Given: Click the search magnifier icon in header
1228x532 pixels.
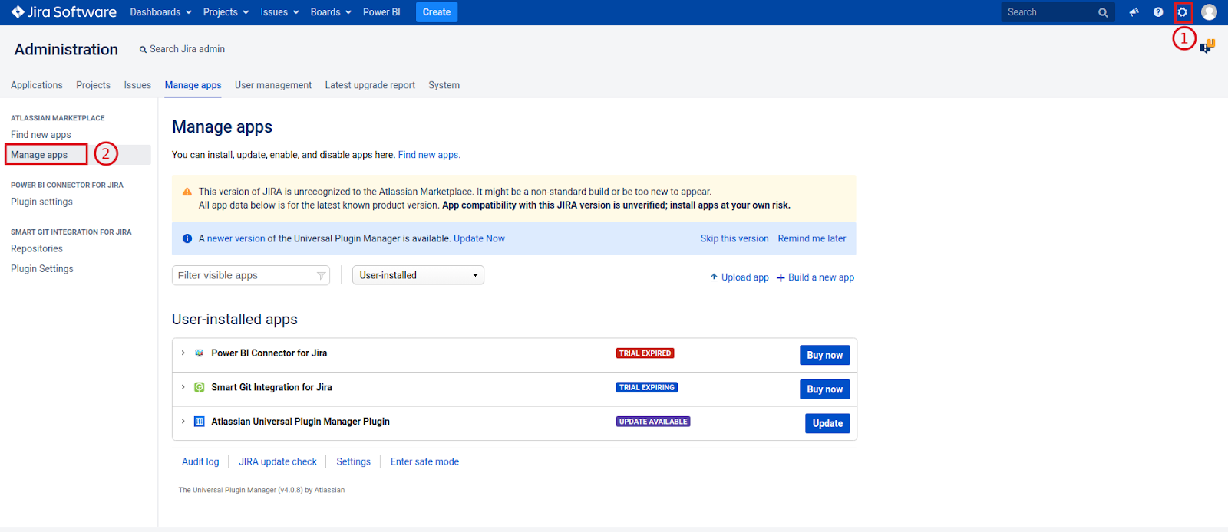Looking at the screenshot, I should [1103, 12].
